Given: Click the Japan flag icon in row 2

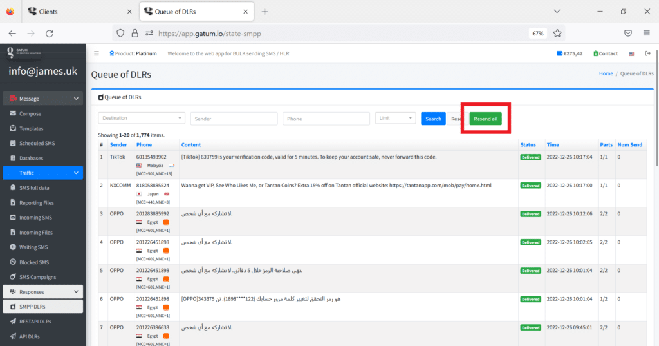Looking at the screenshot, I should tap(139, 194).
